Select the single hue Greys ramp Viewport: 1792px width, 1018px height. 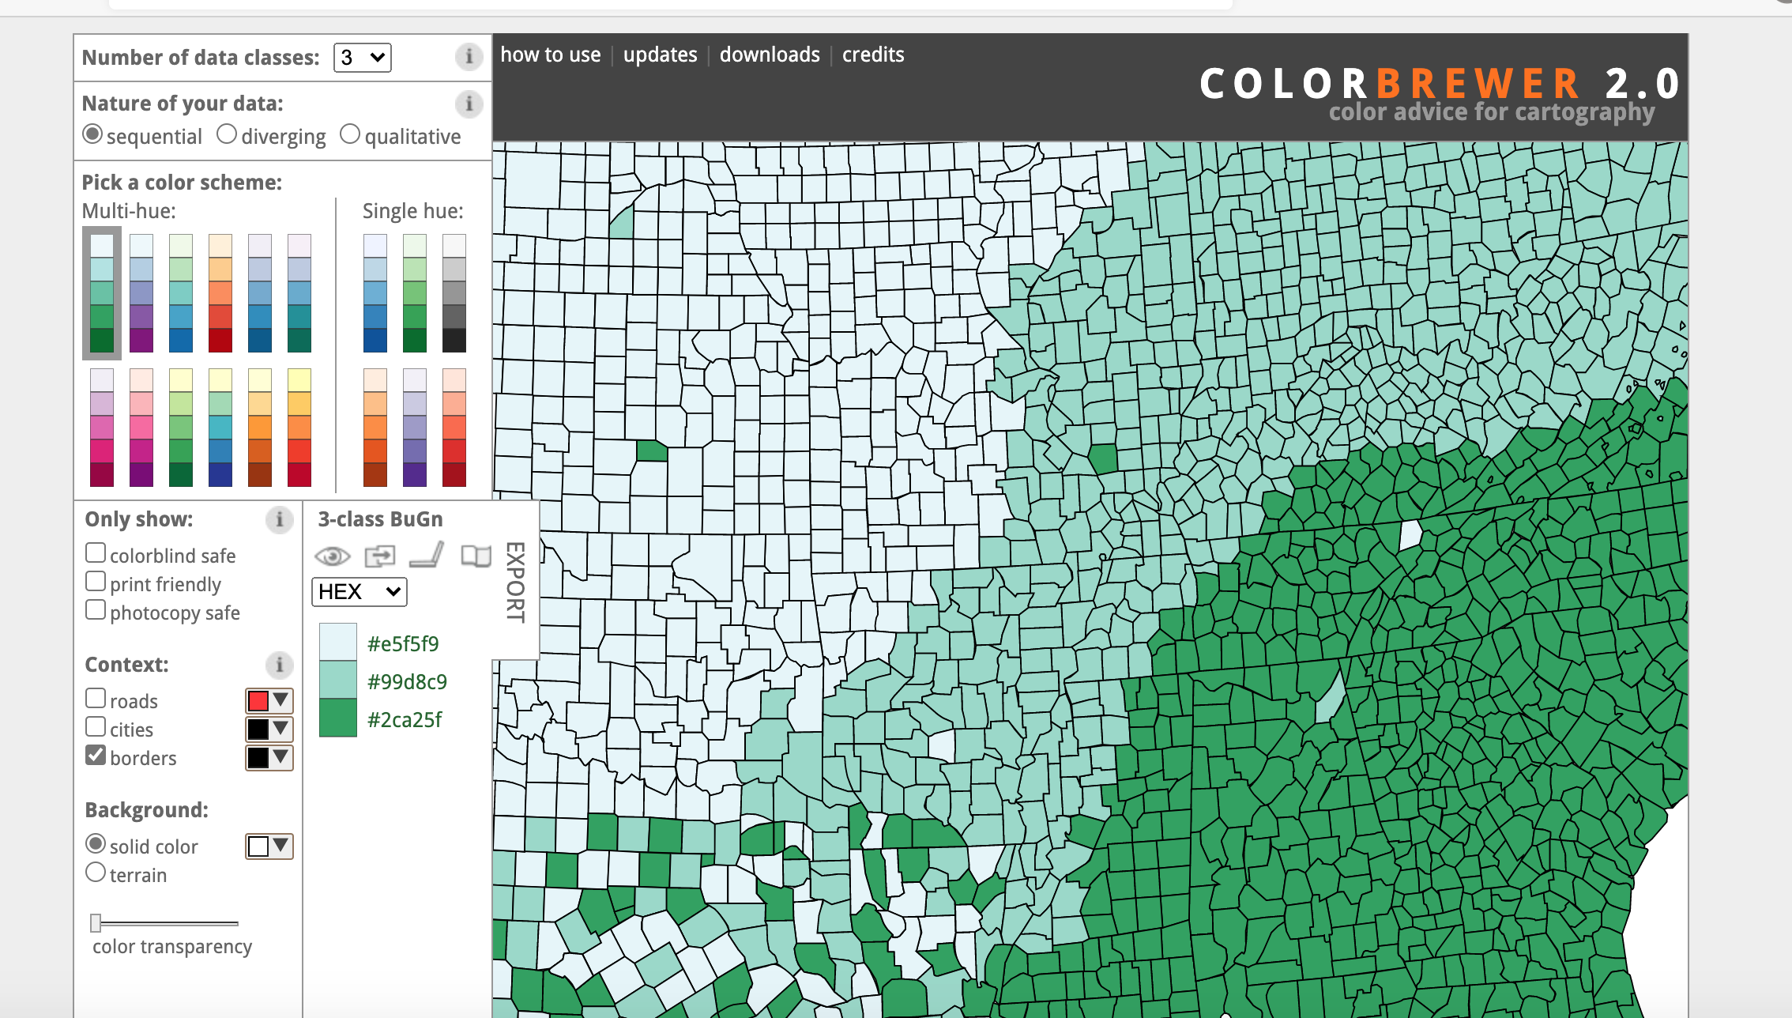(x=454, y=293)
